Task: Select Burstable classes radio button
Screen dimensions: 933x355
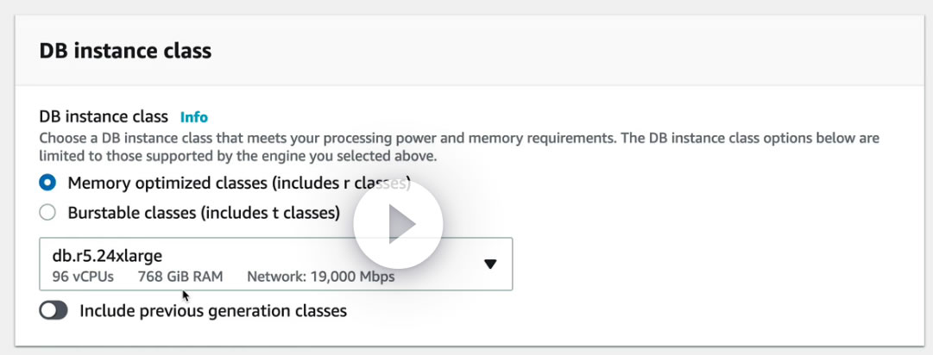Action: 48,212
